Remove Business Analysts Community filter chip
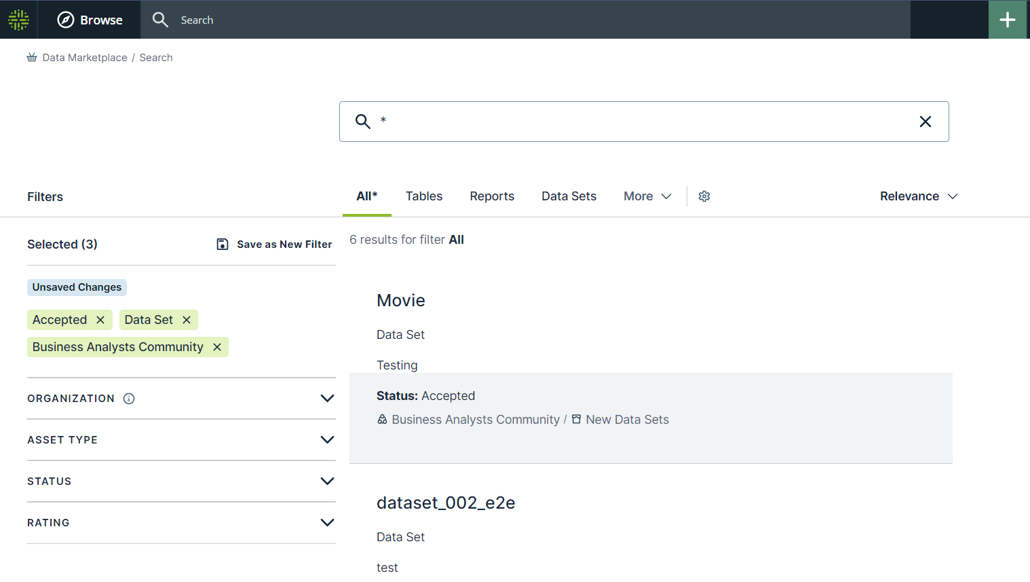This screenshot has width=1030, height=582. (x=217, y=347)
